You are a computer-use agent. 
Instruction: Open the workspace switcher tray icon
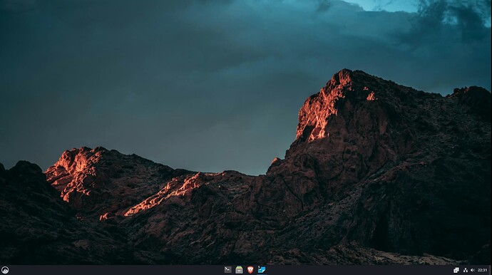click(x=456, y=270)
